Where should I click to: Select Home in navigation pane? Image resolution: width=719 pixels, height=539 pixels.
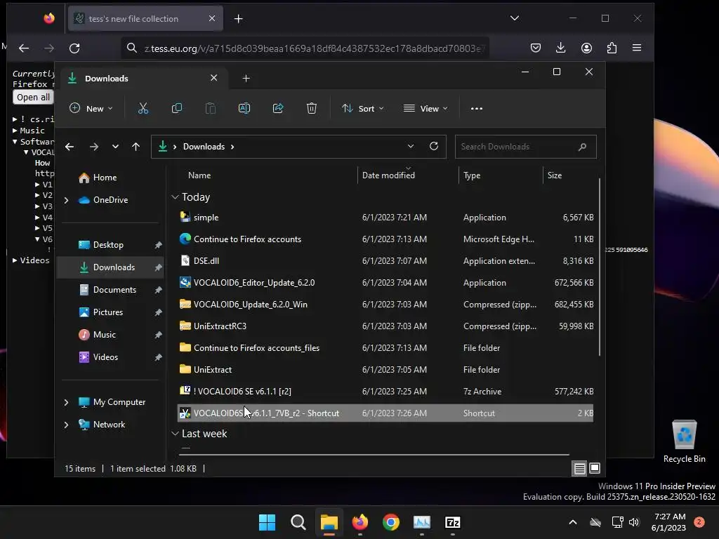105,178
